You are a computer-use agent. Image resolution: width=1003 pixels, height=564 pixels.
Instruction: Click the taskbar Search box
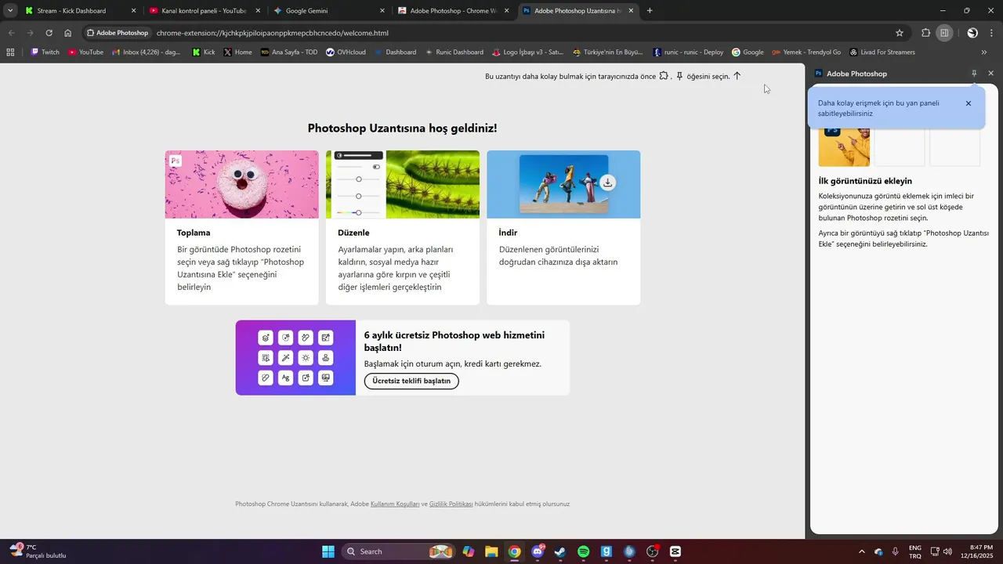coord(398,551)
